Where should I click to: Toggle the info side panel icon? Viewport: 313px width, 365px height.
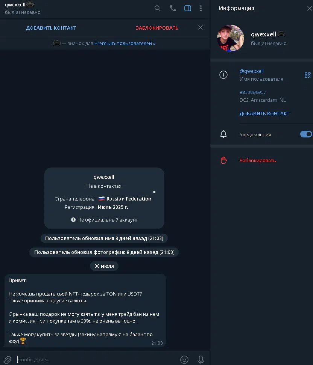coord(188,8)
